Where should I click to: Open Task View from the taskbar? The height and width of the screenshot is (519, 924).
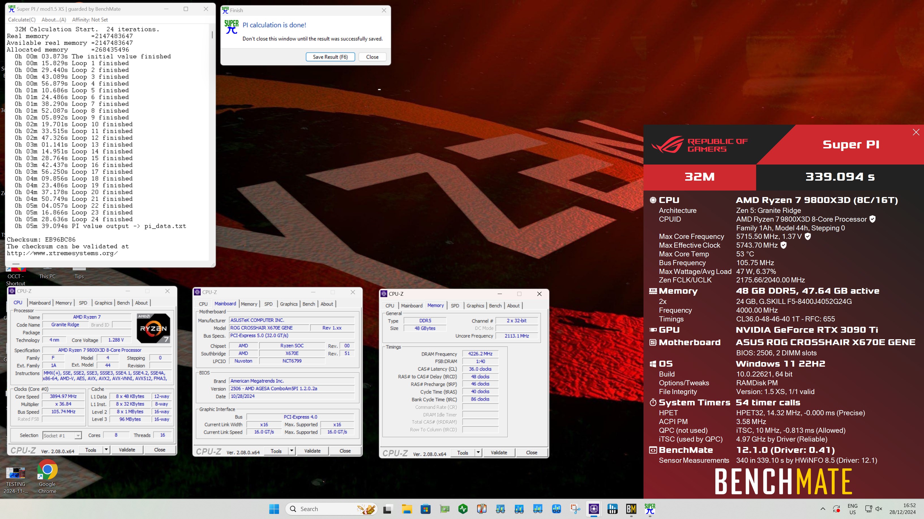coord(387,509)
